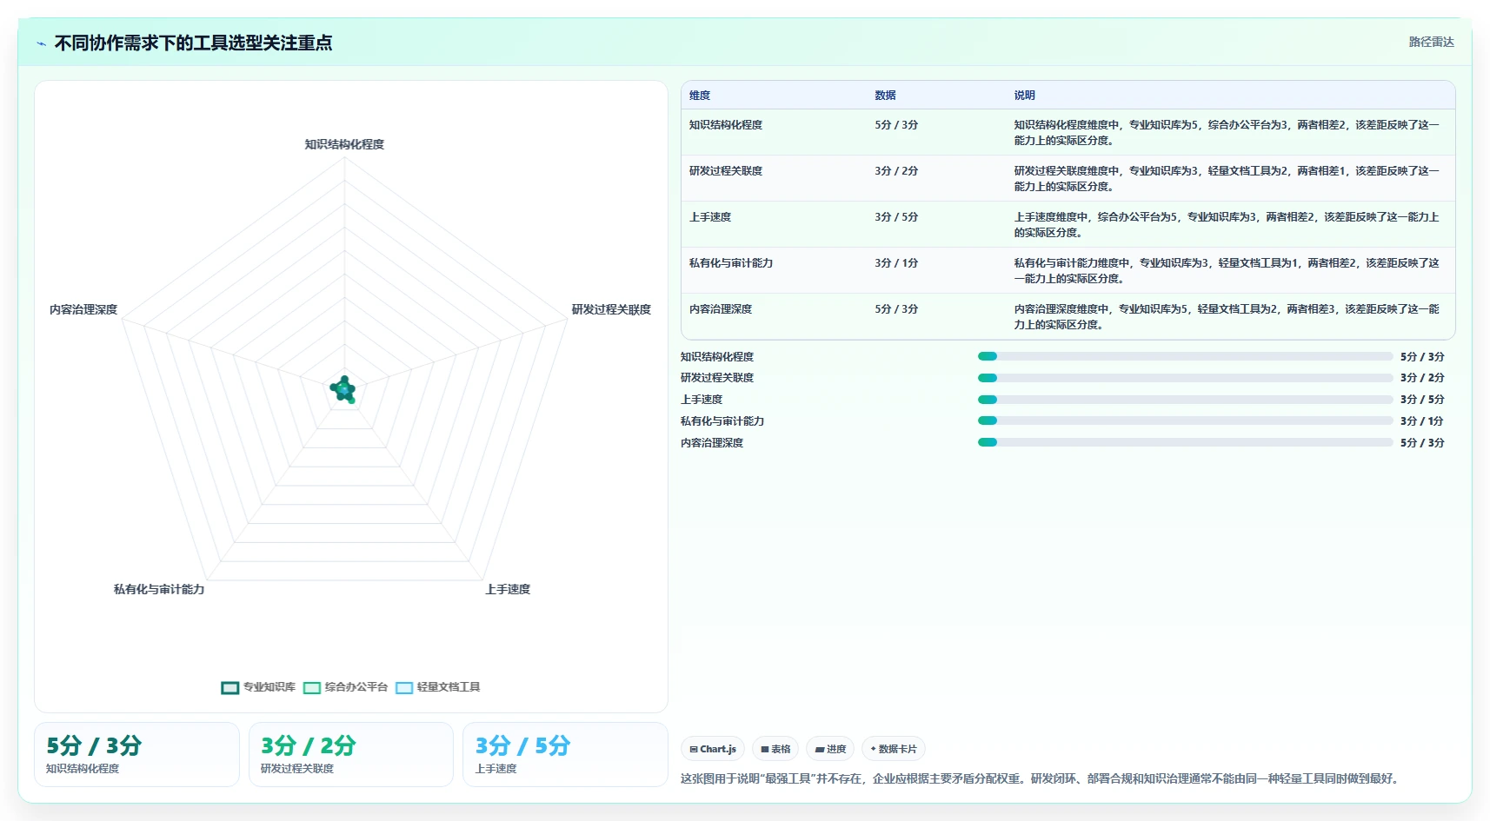This screenshot has height=821, width=1490.
Task: Click the page title 不同协作需求下的工具选型关注重点
Action: pos(193,43)
